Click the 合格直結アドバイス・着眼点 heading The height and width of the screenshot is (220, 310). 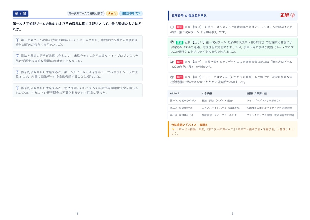[190, 125]
